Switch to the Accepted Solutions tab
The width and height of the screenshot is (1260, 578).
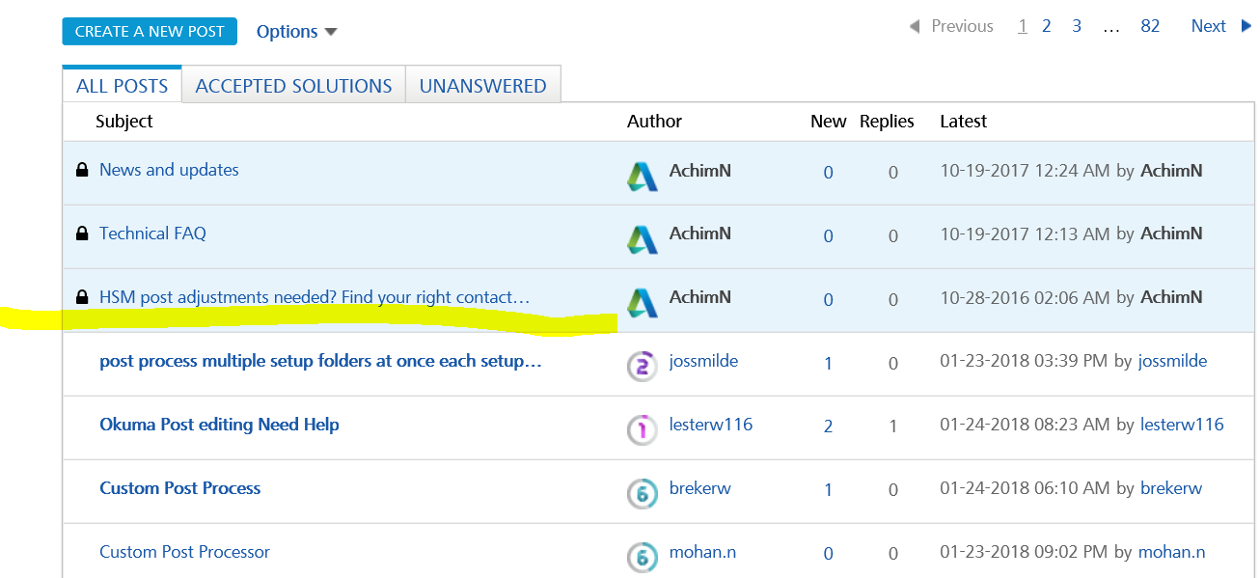(293, 86)
